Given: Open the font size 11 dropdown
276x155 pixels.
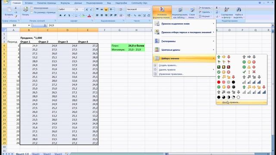Looking at the screenshot, I should 83,9.
